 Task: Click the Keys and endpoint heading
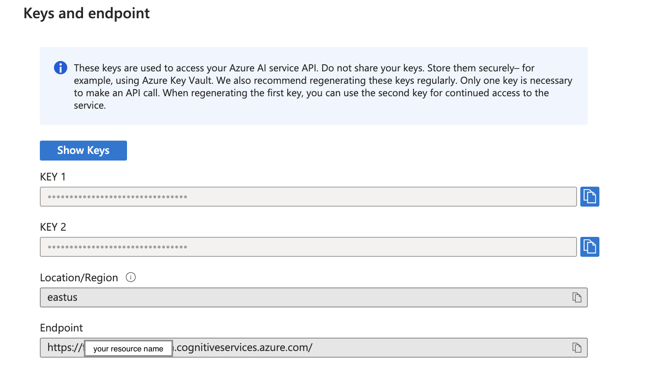(x=86, y=13)
